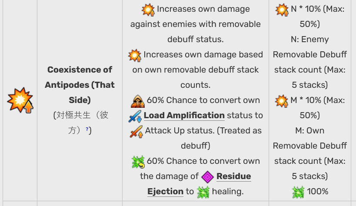
Task: Click the green sparkle conversion icon with the arrow
Action: [138, 162]
